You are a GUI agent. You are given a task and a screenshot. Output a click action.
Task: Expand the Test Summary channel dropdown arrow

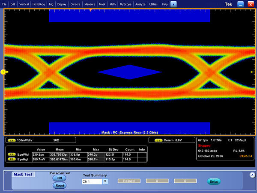(x=105, y=181)
